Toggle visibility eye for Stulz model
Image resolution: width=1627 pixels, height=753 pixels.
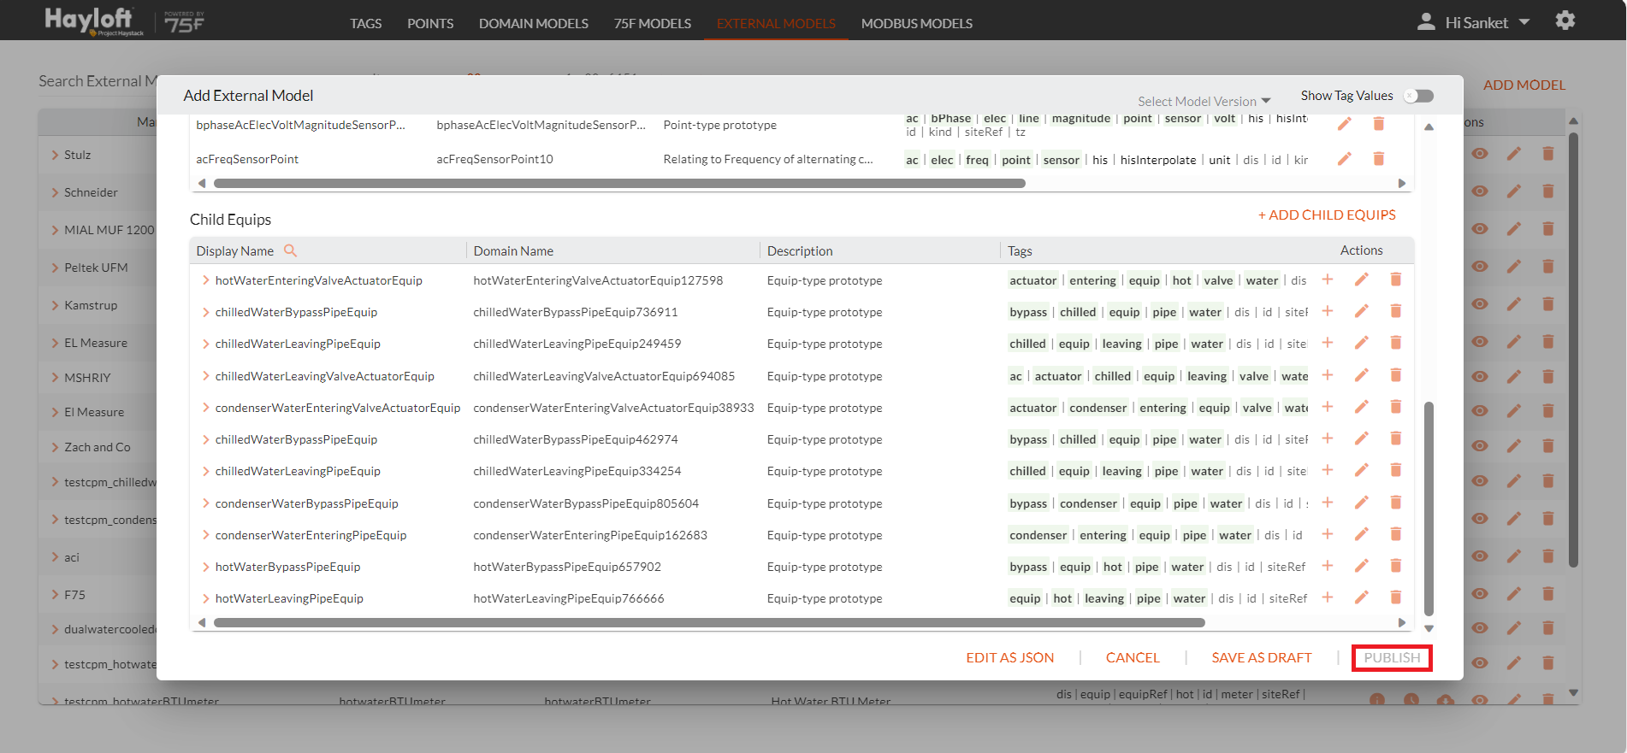click(x=1480, y=154)
